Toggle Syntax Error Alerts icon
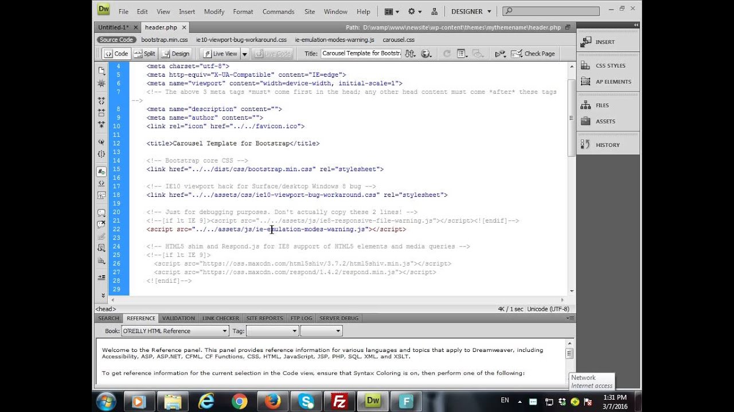 tap(101, 195)
